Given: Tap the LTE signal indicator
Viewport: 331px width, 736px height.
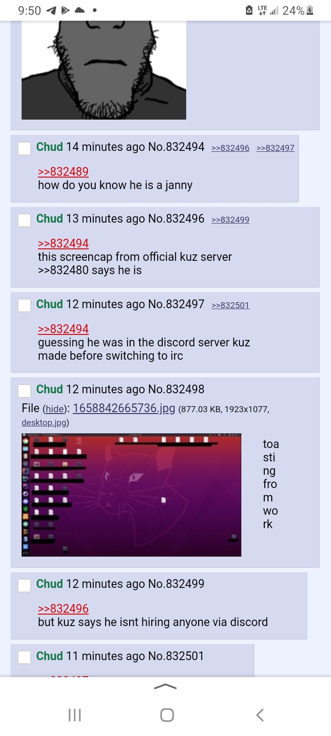Looking at the screenshot, I should coord(263,10).
